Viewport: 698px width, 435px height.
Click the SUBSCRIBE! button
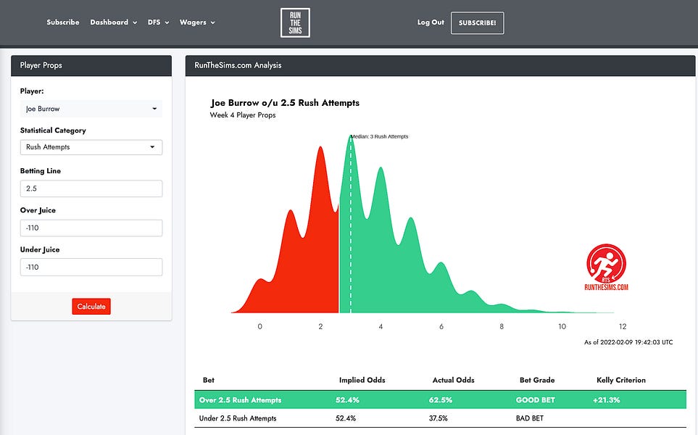coord(477,22)
